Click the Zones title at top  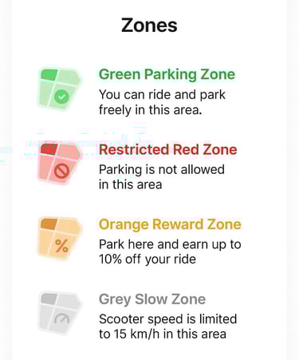[x=149, y=26]
